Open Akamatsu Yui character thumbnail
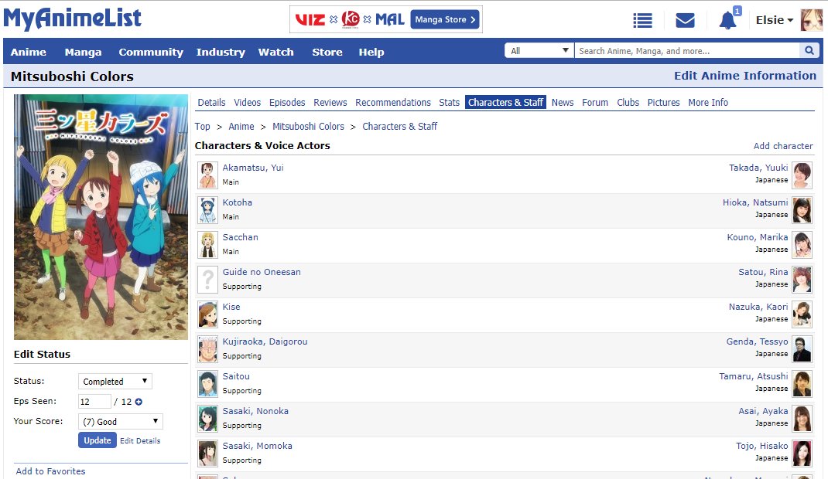Screen dimensions: 828x479 [207, 175]
